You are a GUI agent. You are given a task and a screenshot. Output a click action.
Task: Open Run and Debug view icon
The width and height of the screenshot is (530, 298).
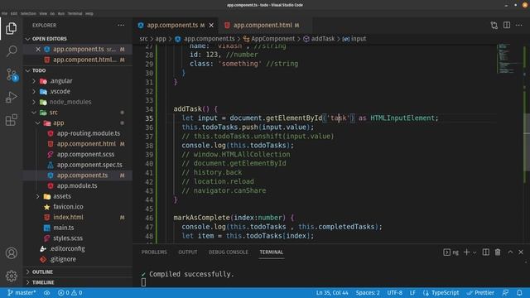pos(11,98)
